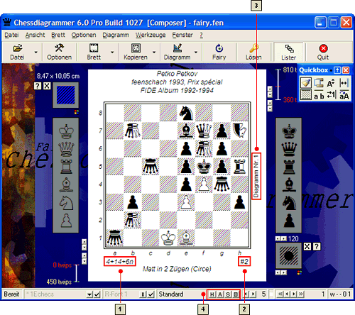Pick the black queen from right palette
Screen dimensions: 355x315
point(289,149)
